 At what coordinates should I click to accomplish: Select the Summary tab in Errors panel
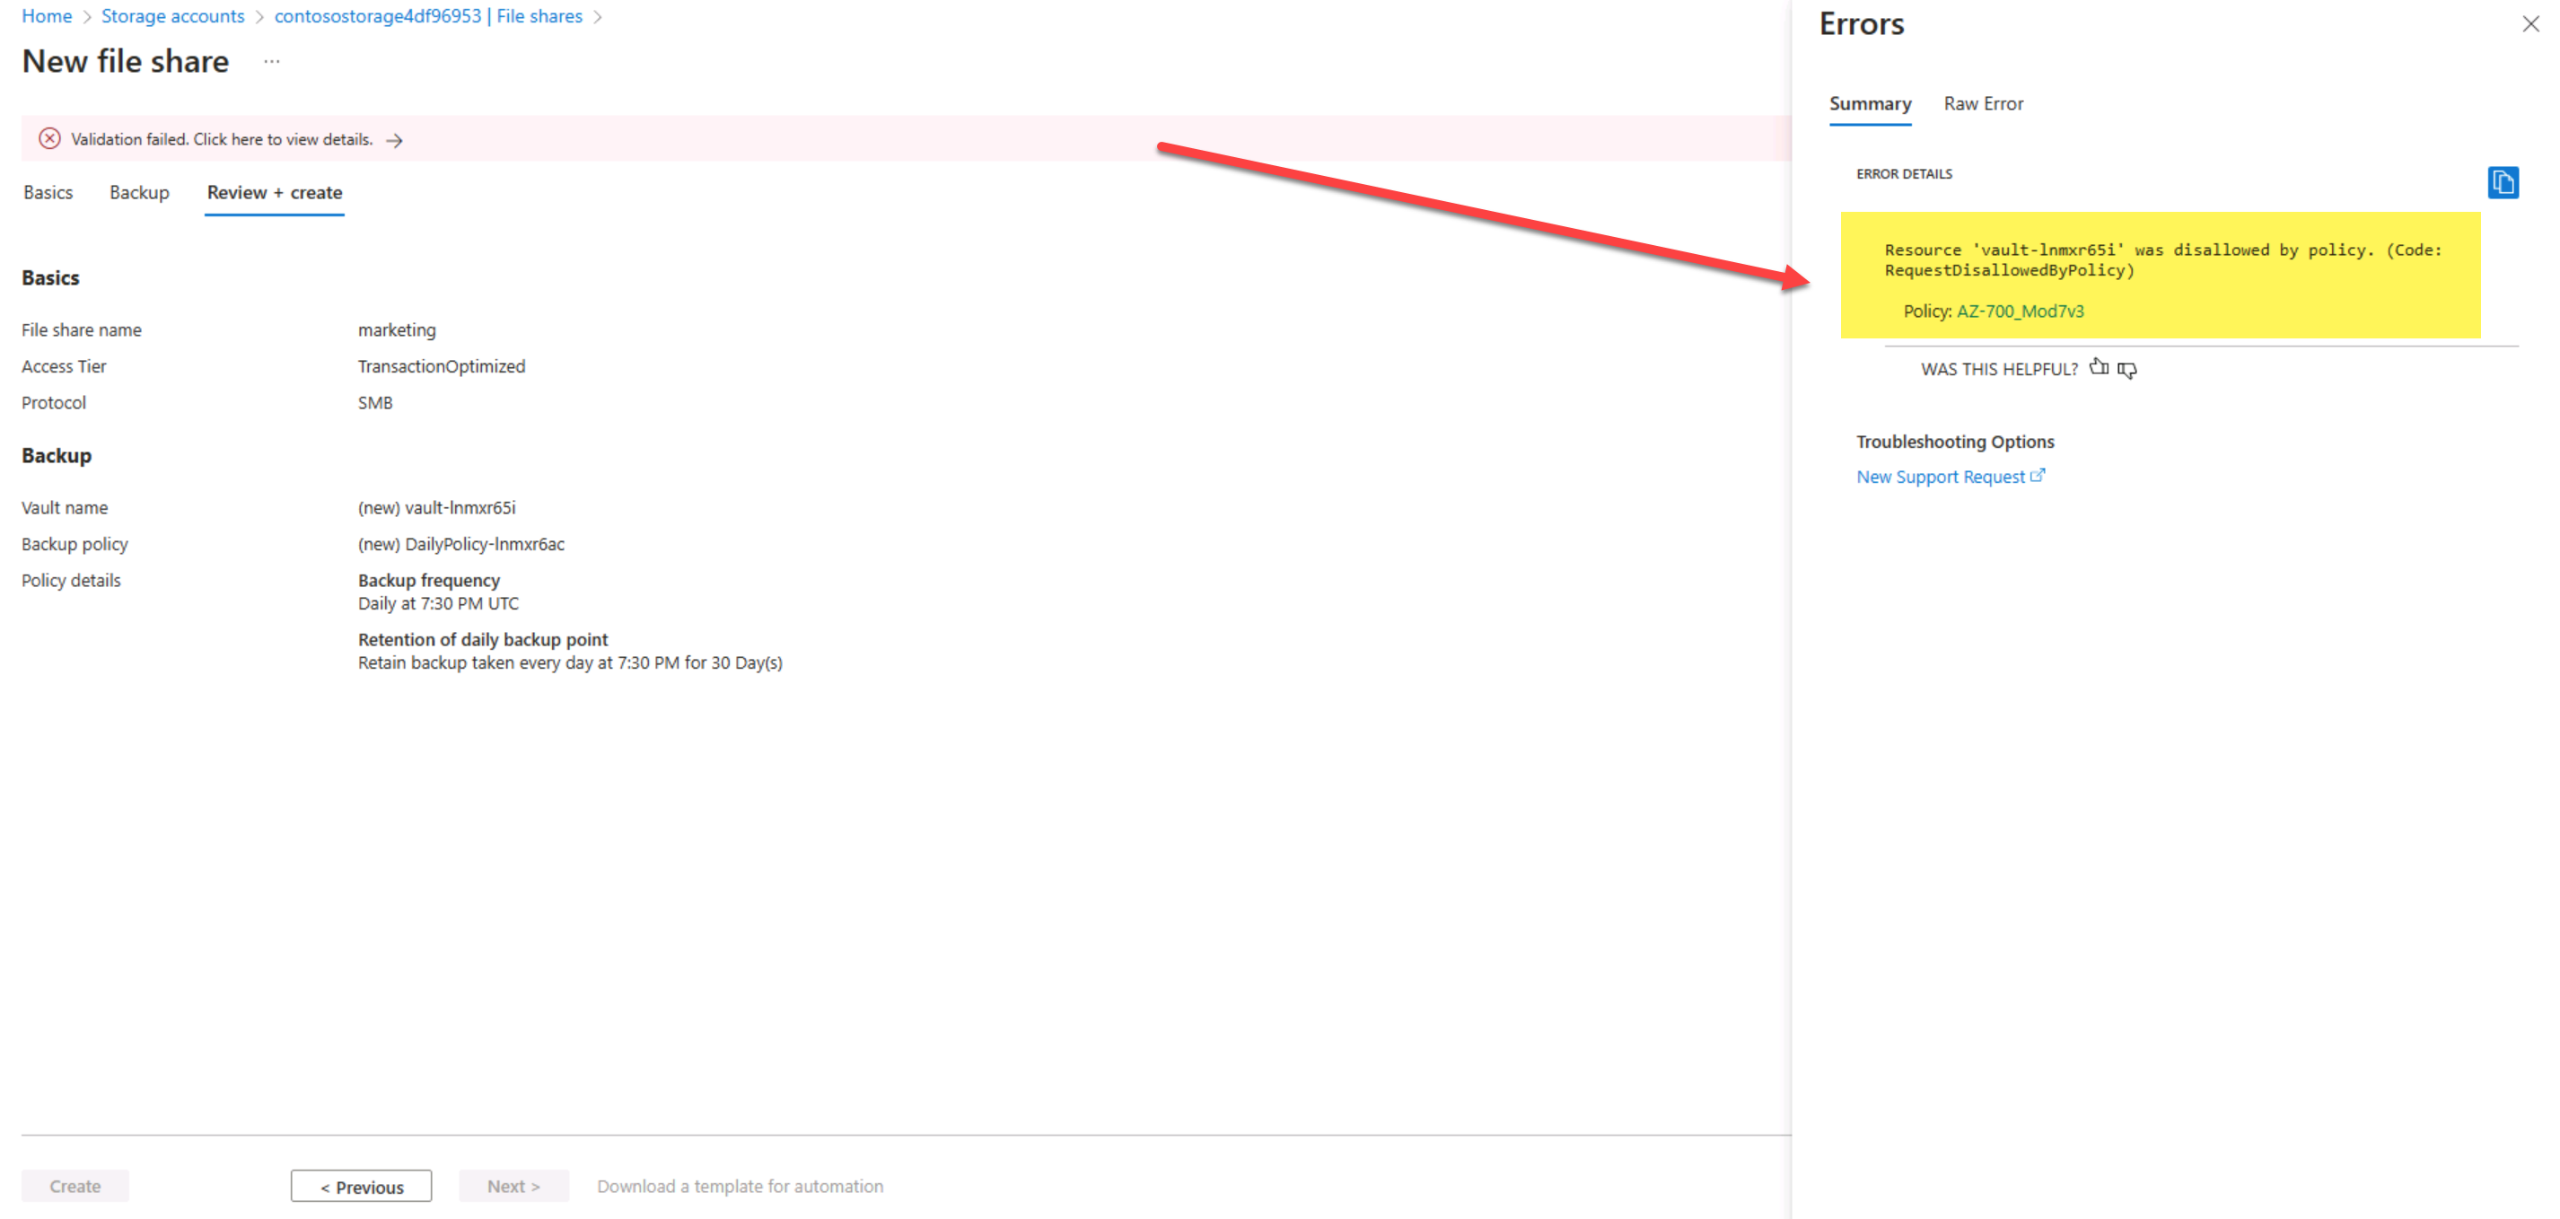click(1870, 103)
